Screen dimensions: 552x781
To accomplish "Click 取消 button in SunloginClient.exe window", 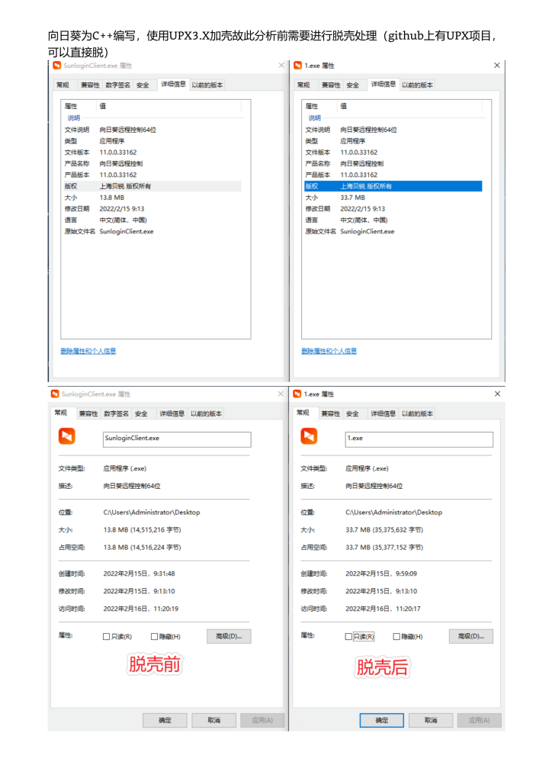I will pos(214,720).
